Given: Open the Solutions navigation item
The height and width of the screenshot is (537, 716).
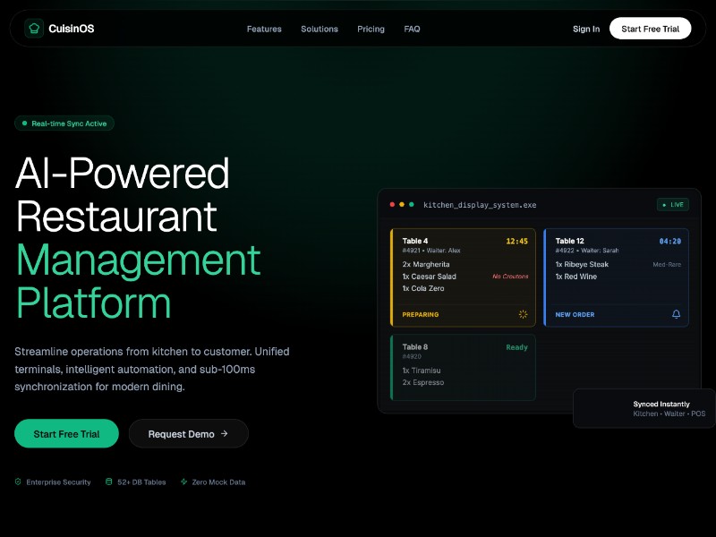Looking at the screenshot, I should pyautogui.click(x=320, y=29).
